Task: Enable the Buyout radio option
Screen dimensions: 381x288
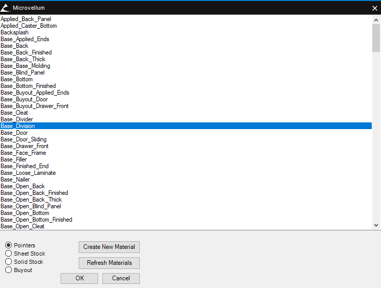Action: (8, 270)
